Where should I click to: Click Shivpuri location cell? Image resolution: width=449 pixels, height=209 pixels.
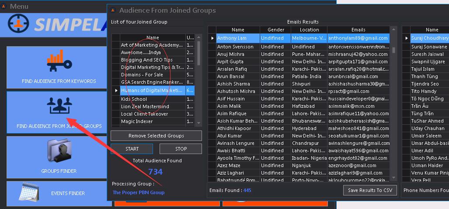click(x=309, y=84)
